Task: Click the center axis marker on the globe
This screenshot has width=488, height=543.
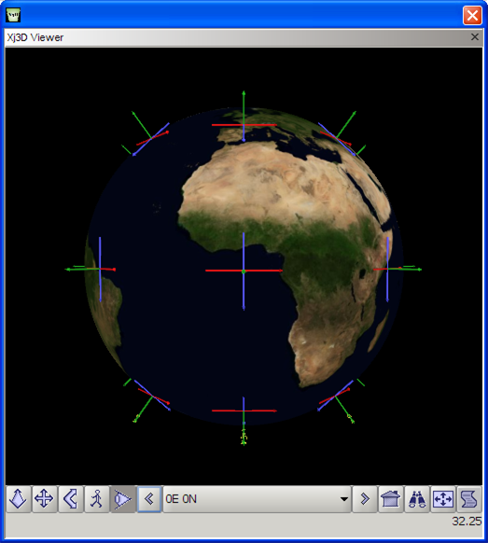Action: [244, 271]
